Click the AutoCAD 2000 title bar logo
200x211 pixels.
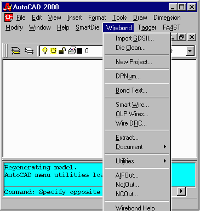point(8,7)
